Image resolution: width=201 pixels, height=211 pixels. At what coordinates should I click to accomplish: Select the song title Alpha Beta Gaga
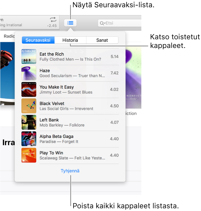click(x=57, y=136)
